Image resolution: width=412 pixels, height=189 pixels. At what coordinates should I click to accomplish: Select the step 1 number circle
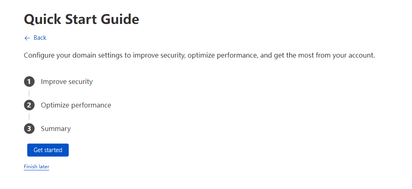[x=29, y=82]
